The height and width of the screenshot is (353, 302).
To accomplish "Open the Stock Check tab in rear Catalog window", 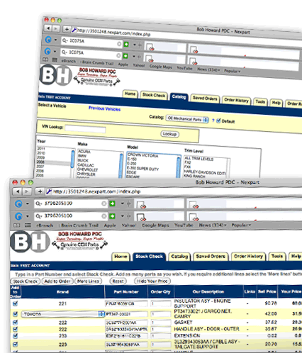I will coord(154,95).
